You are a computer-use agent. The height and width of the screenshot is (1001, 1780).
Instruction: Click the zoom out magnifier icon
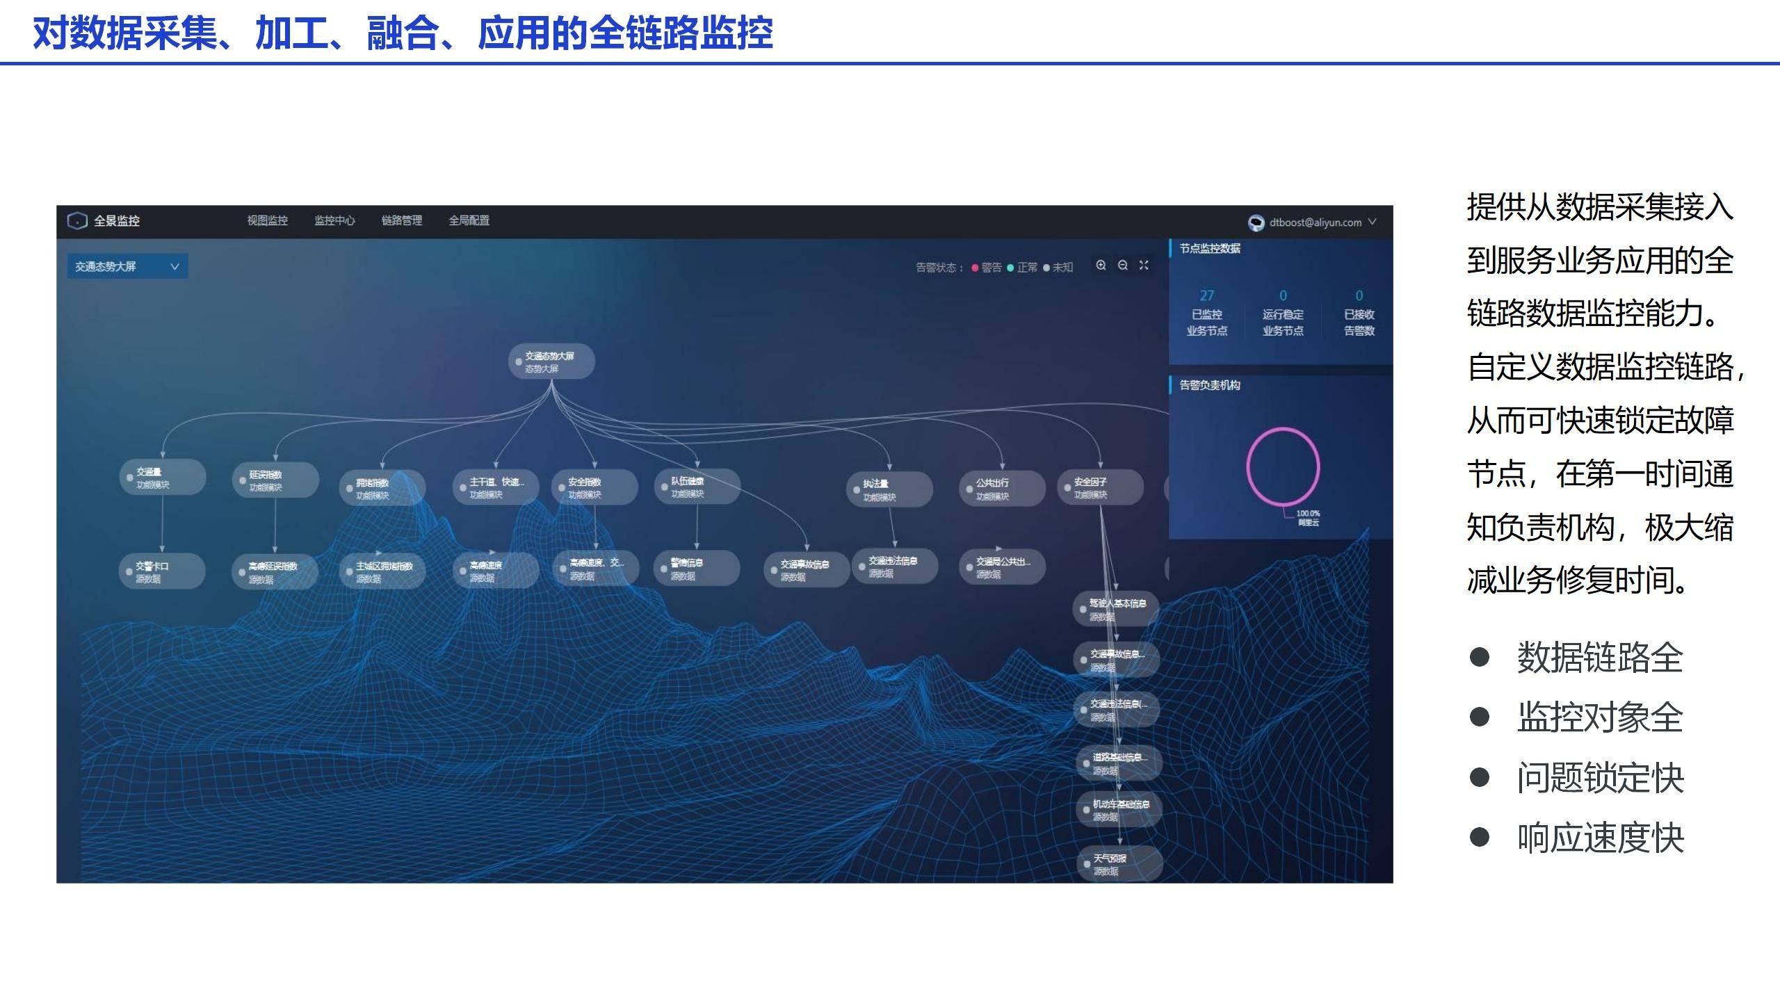coord(1122,265)
